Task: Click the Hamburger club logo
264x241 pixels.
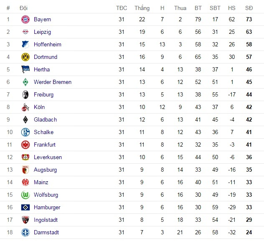Action: click(25, 207)
